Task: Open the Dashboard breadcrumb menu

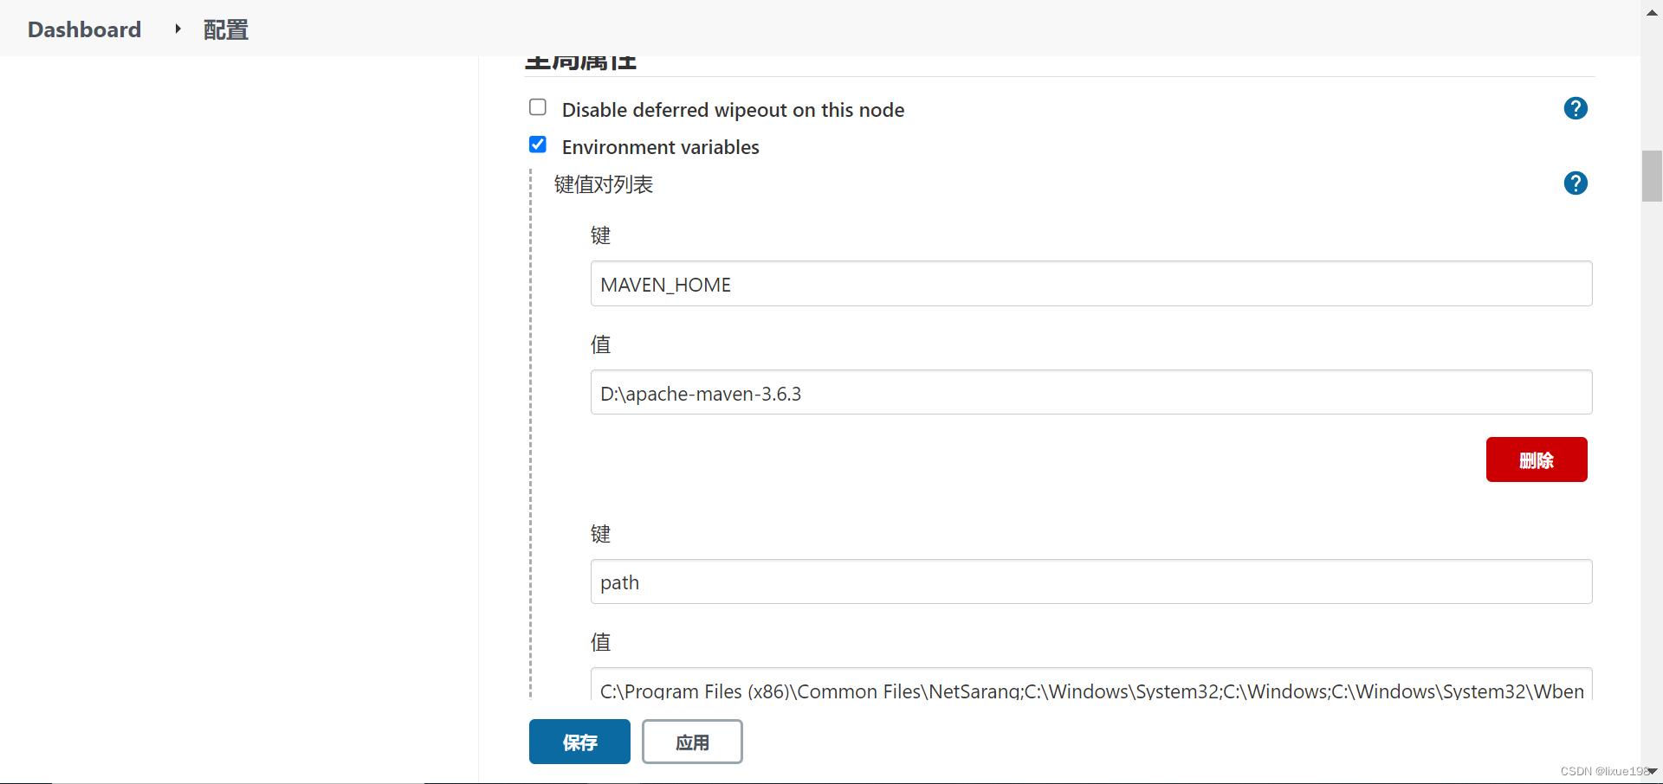Action: click(x=84, y=29)
